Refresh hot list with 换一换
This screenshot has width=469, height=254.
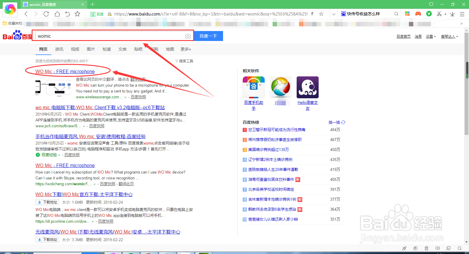pos(337,122)
